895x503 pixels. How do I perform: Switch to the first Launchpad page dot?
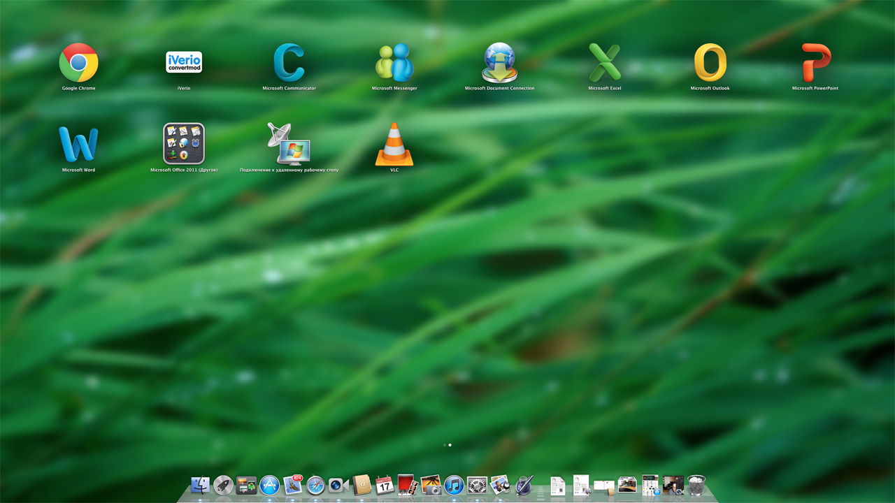[x=444, y=445]
